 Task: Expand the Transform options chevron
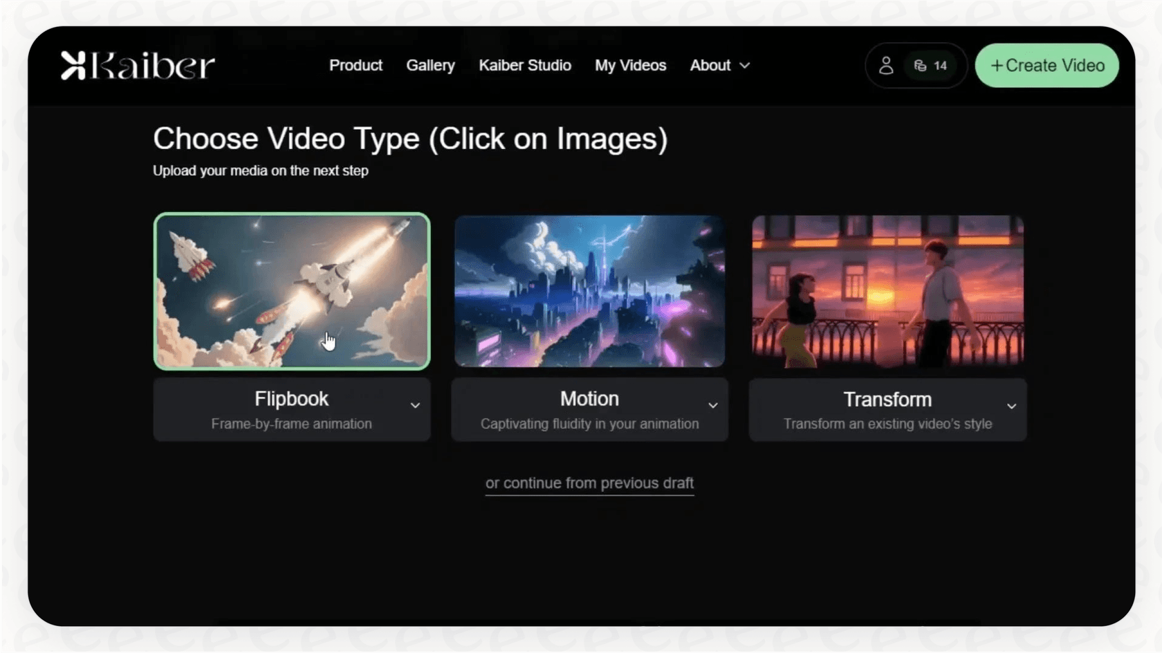click(x=1011, y=407)
